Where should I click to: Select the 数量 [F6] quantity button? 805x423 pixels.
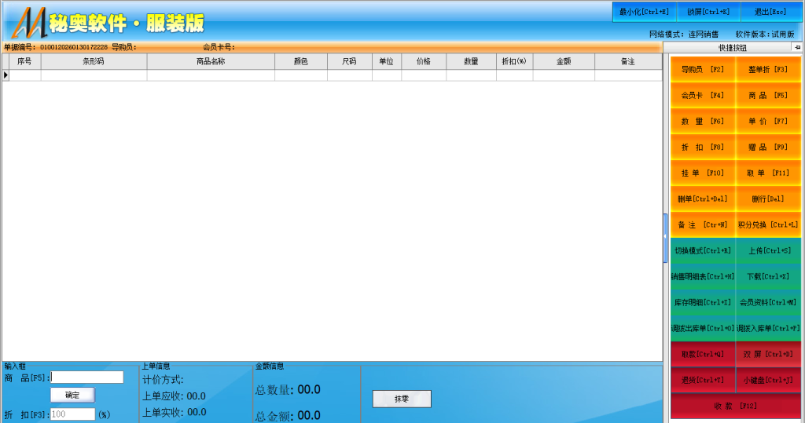pos(703,121)
